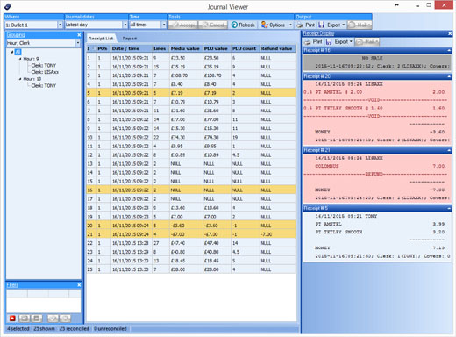The image size is (456, 337).
Task: Switch to the Report tab
Action: coord(130,39)
